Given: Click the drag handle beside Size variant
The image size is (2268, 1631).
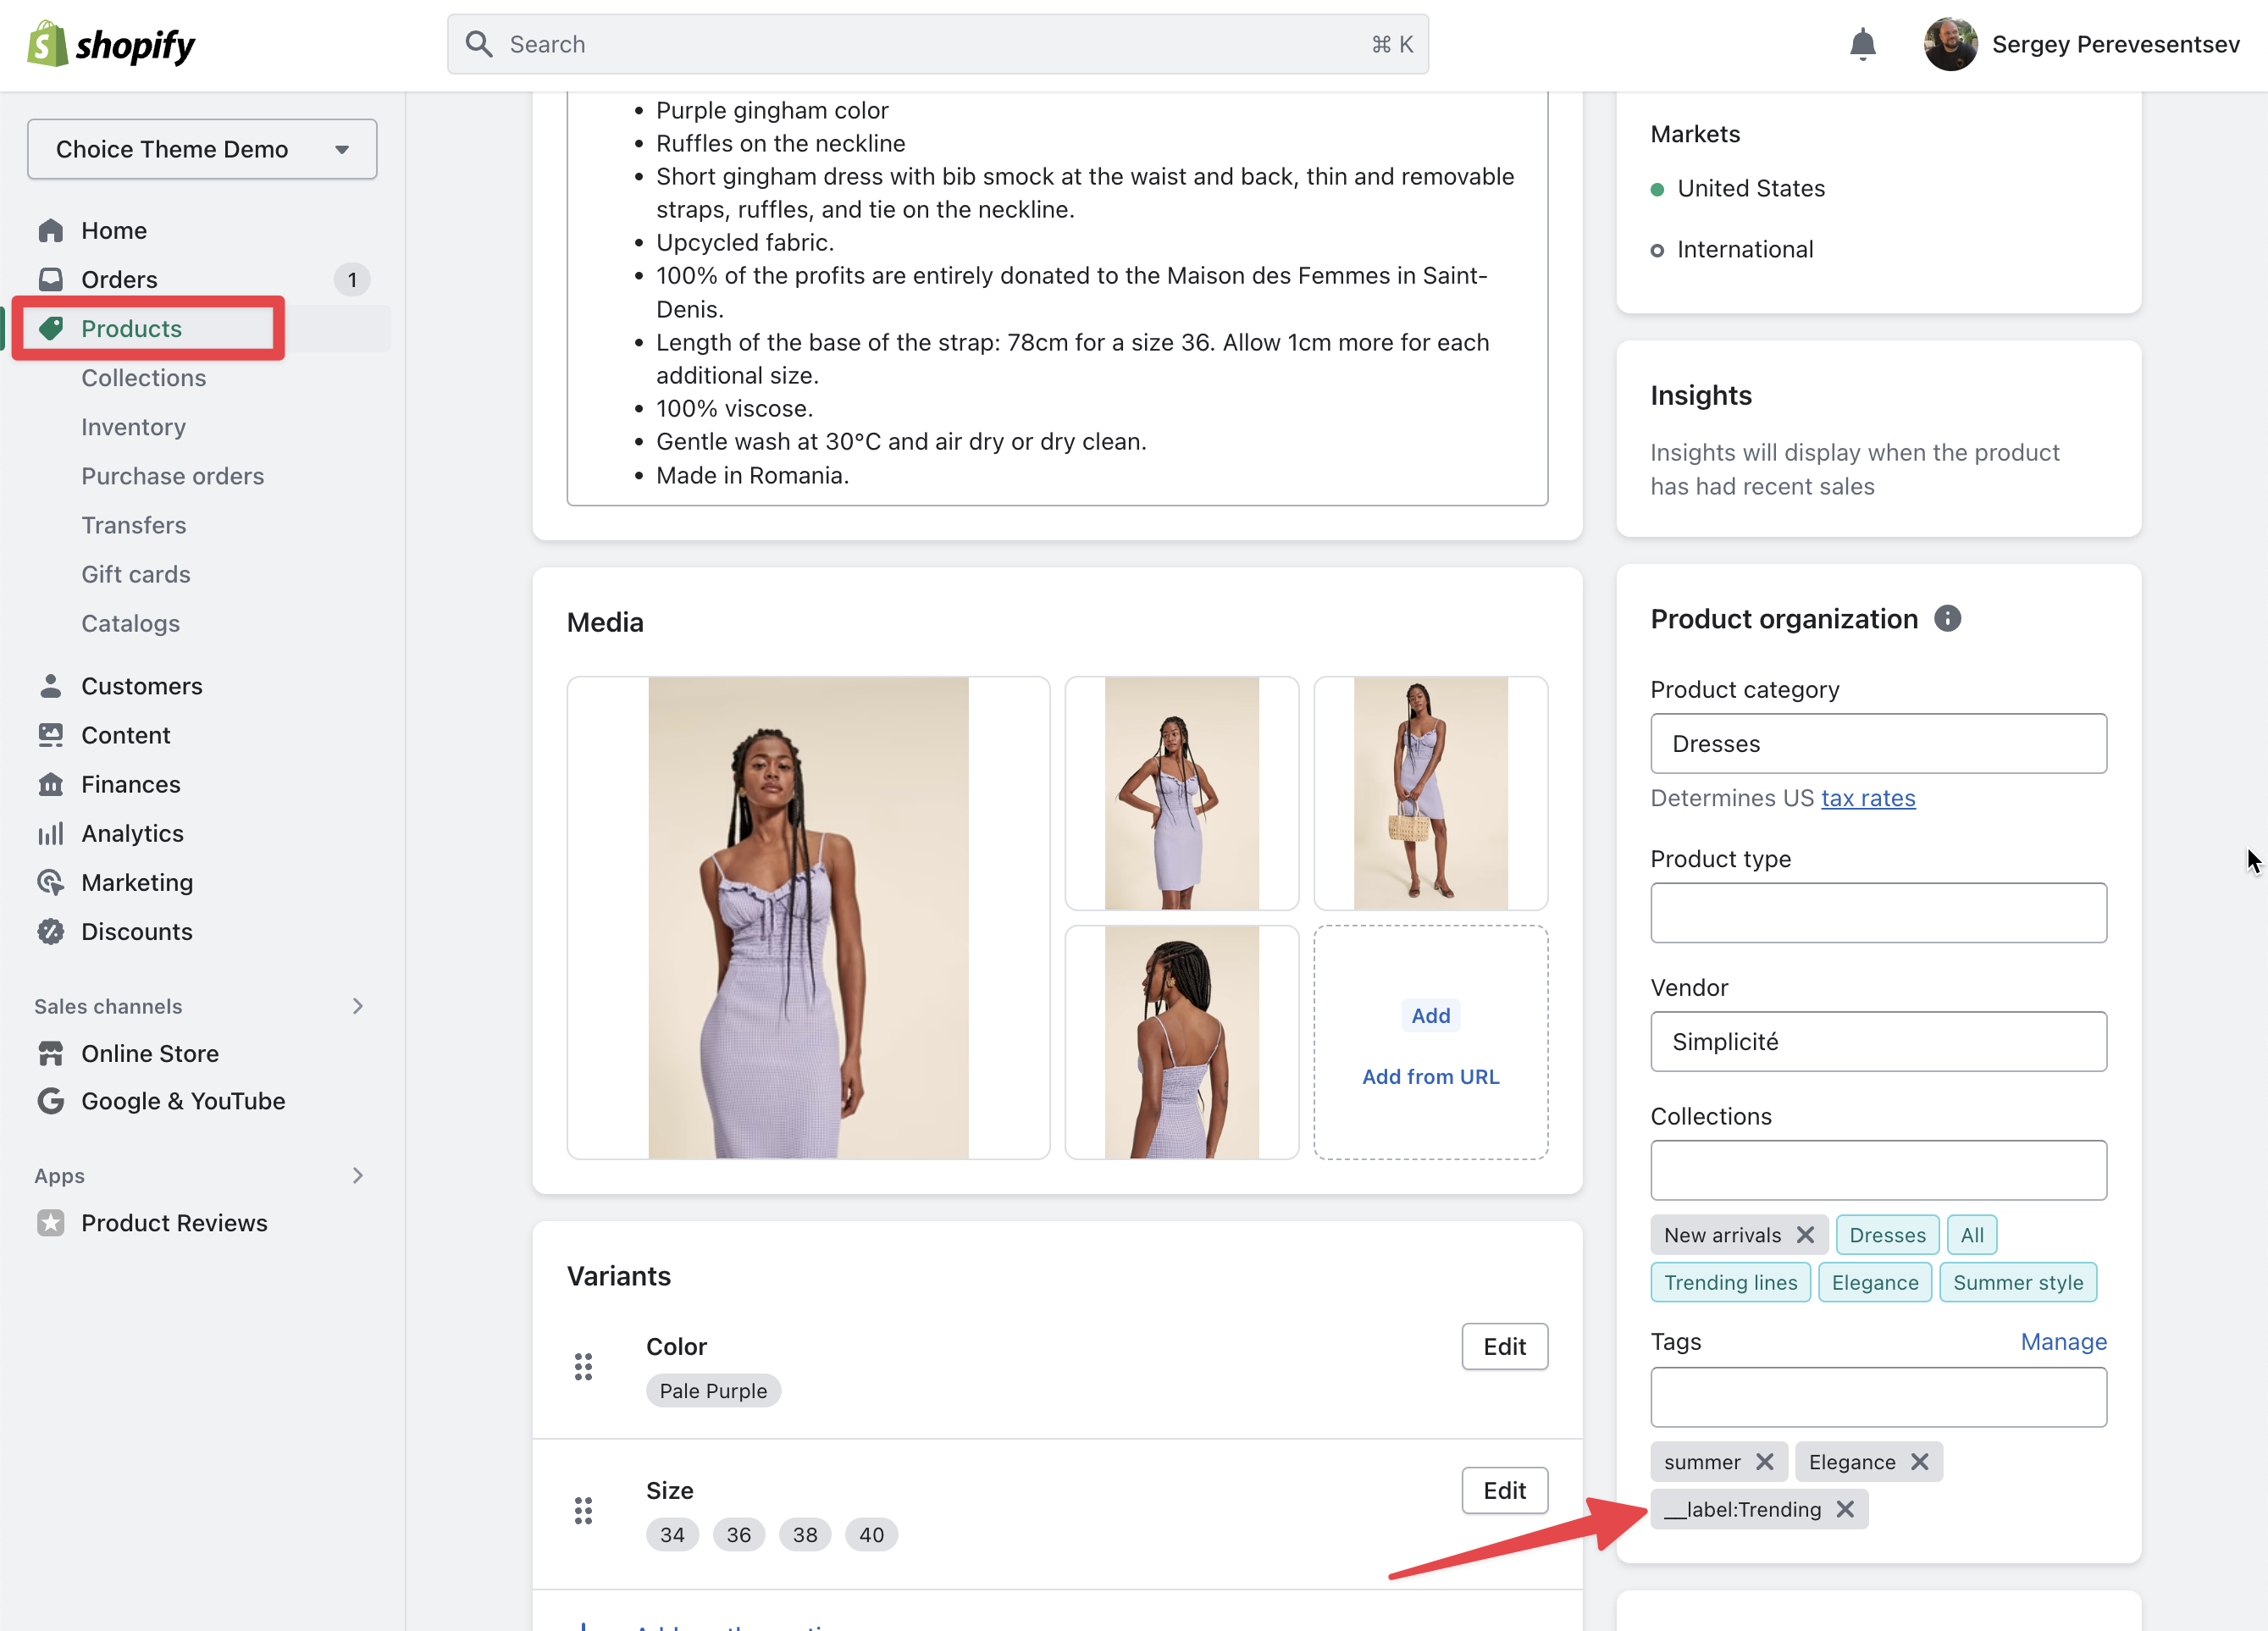Looking at the screenshot, I should point(583,1511).
